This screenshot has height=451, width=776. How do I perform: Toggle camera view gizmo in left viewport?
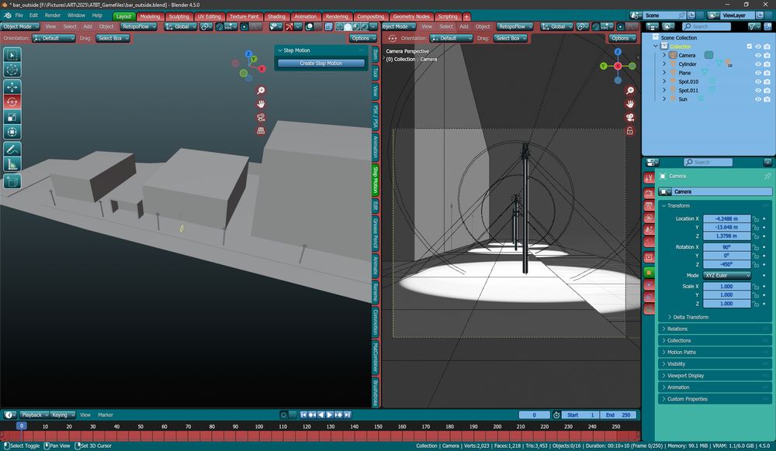coord(262,118)
